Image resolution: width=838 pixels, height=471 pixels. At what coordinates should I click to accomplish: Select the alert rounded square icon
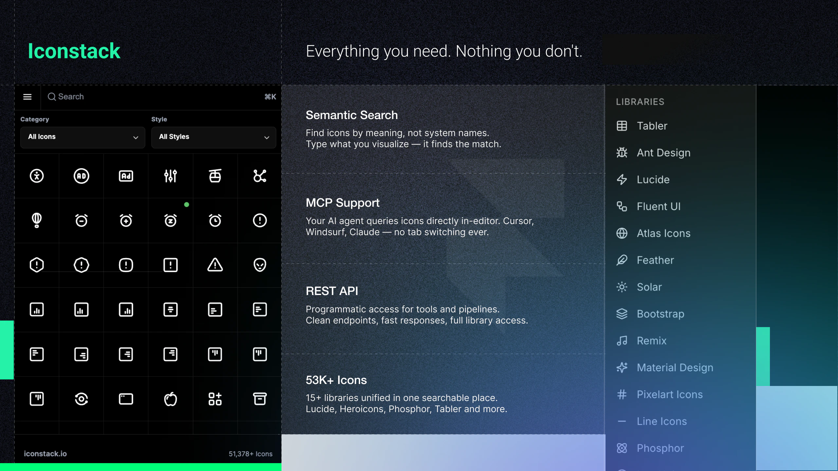coord(126,265)
